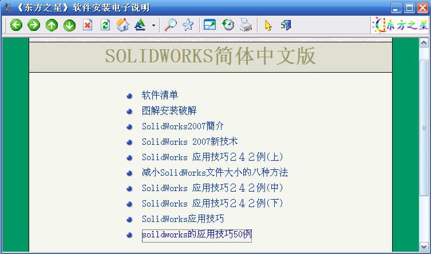Viewport: 431px width, 254px height.
Task: Open the 图解安装破解 link
Action: click(x=169, y=110)
